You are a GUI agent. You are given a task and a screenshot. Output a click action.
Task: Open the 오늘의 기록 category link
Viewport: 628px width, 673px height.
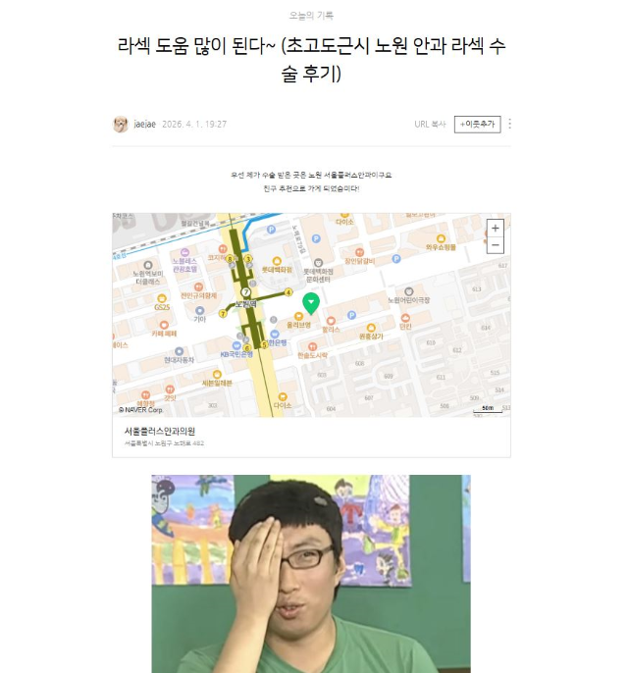(x=311, y=16)
